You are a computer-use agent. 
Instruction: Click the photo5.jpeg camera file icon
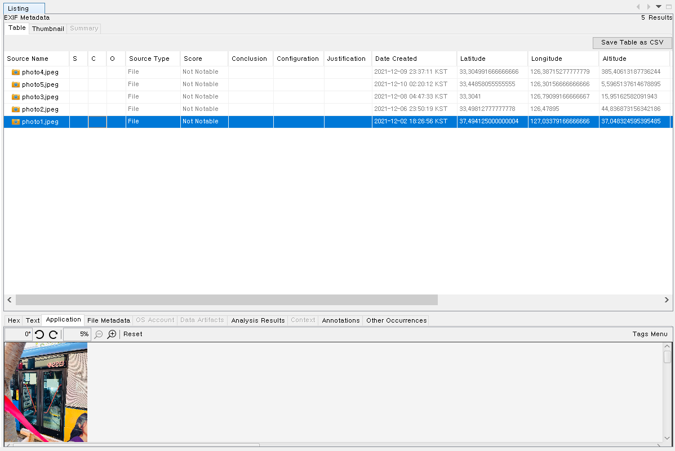[x=16, y=85]
